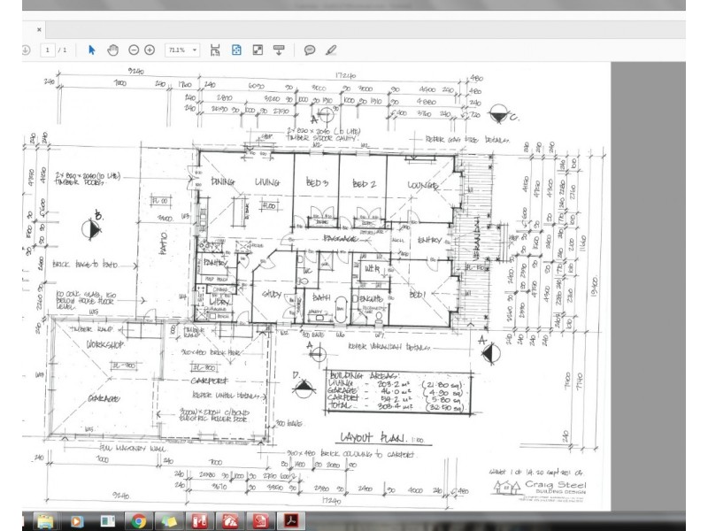Go to next page down arrow
708x531 pixels.
[x=25, y=50]
